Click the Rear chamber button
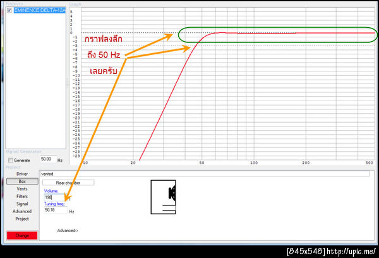 68,183
